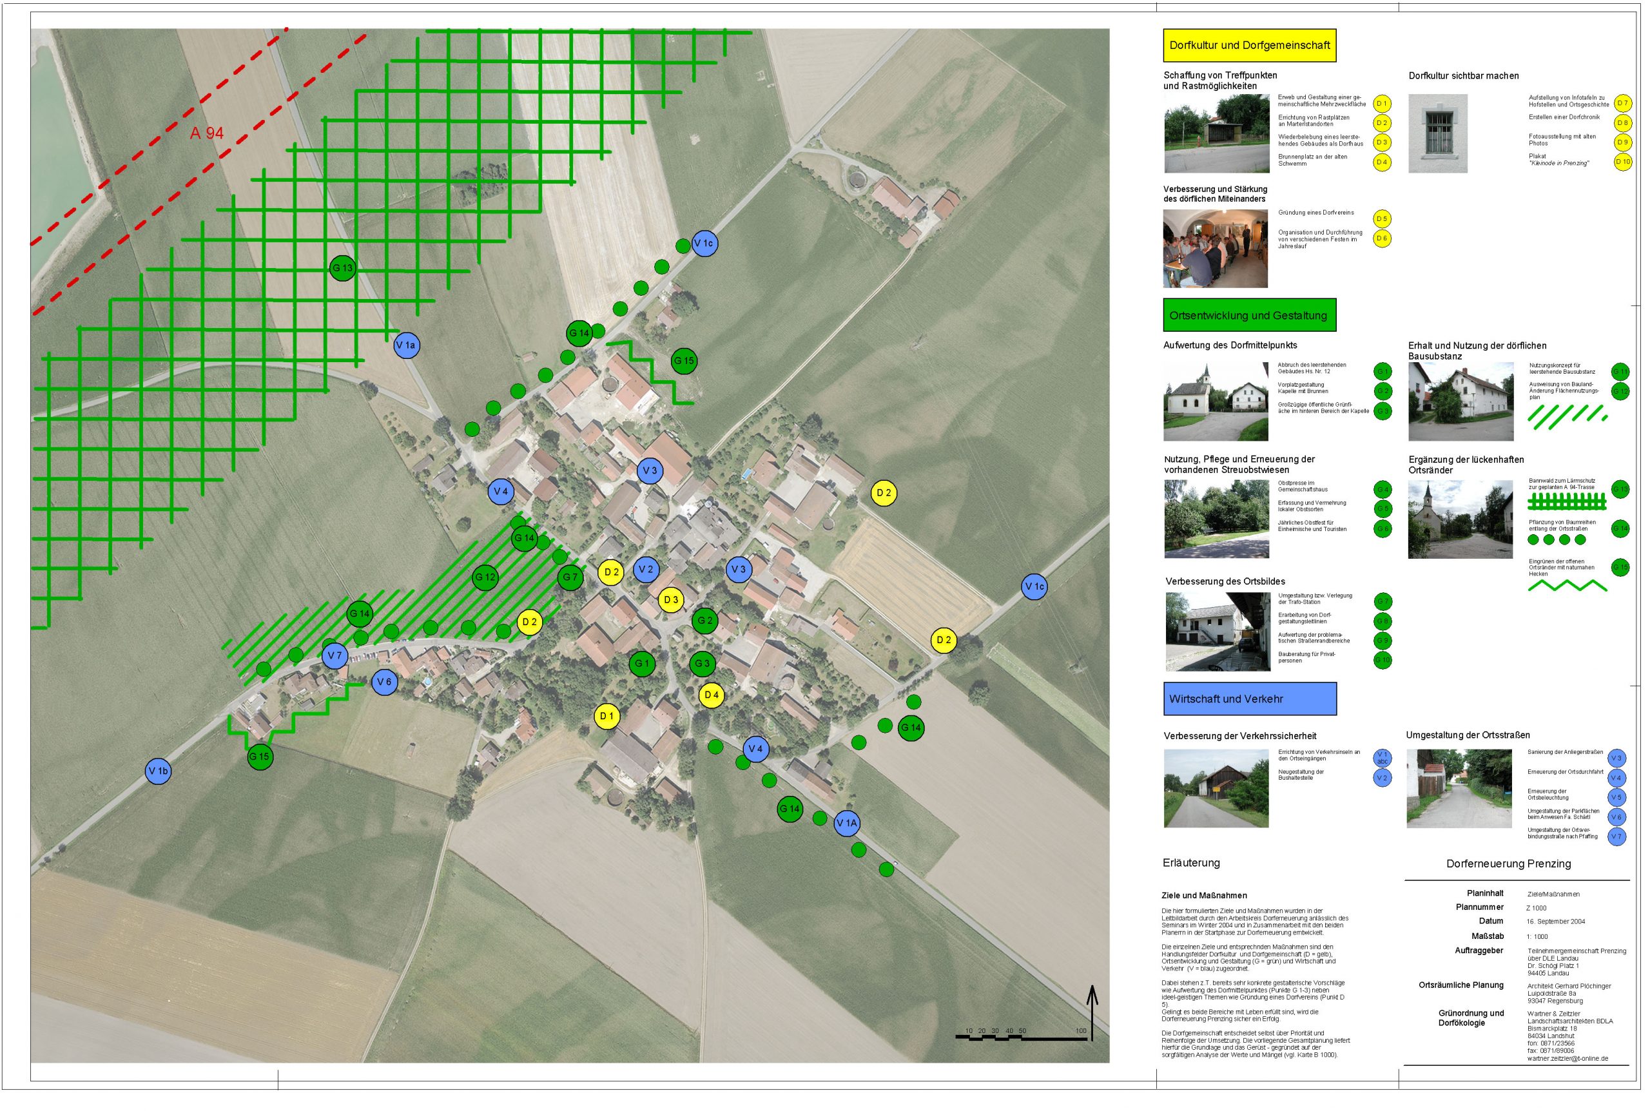Select the V 1A marker on the map
1650x1111 pixels.
click(847, 824)
